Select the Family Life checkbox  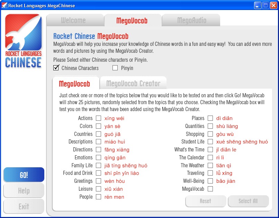(x=98, y=165)
